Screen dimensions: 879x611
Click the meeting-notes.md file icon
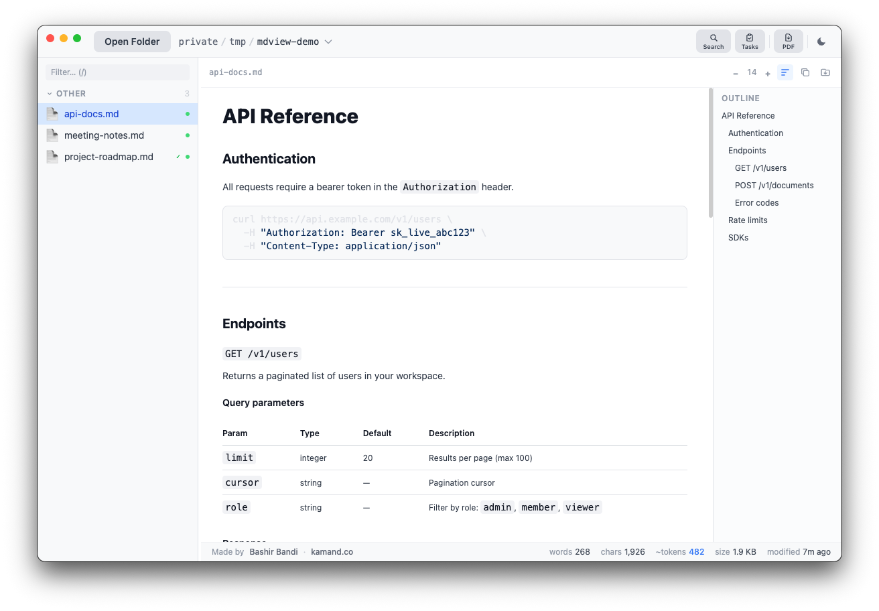(x=52, y=135)
